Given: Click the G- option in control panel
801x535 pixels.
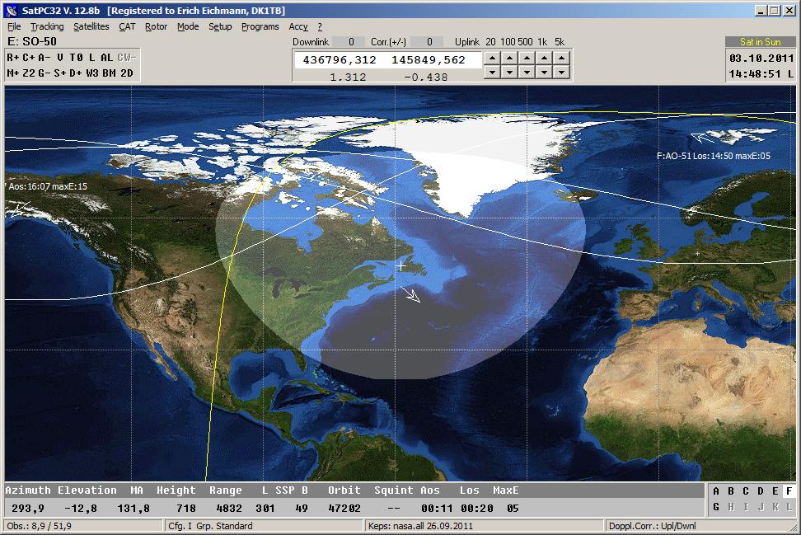Looking at the screenshot, I should pyautogui.click(x=43, y=73).
